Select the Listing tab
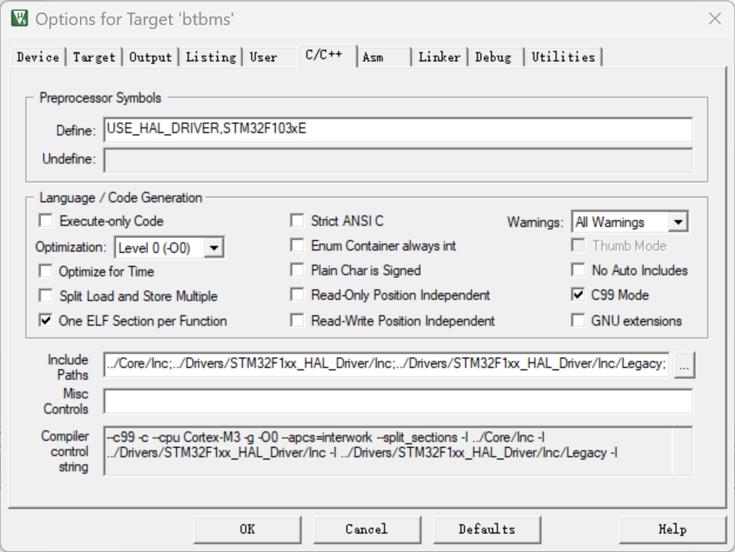The width and height of the screenshot is (735, 552). click(211, 57)
